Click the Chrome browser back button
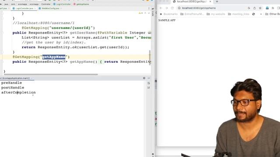 [161, 8]
